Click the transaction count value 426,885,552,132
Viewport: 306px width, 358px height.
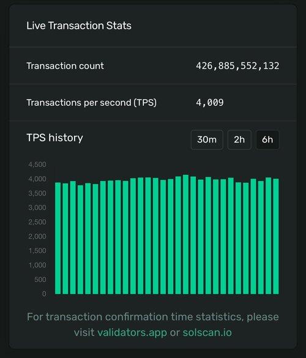237,66
